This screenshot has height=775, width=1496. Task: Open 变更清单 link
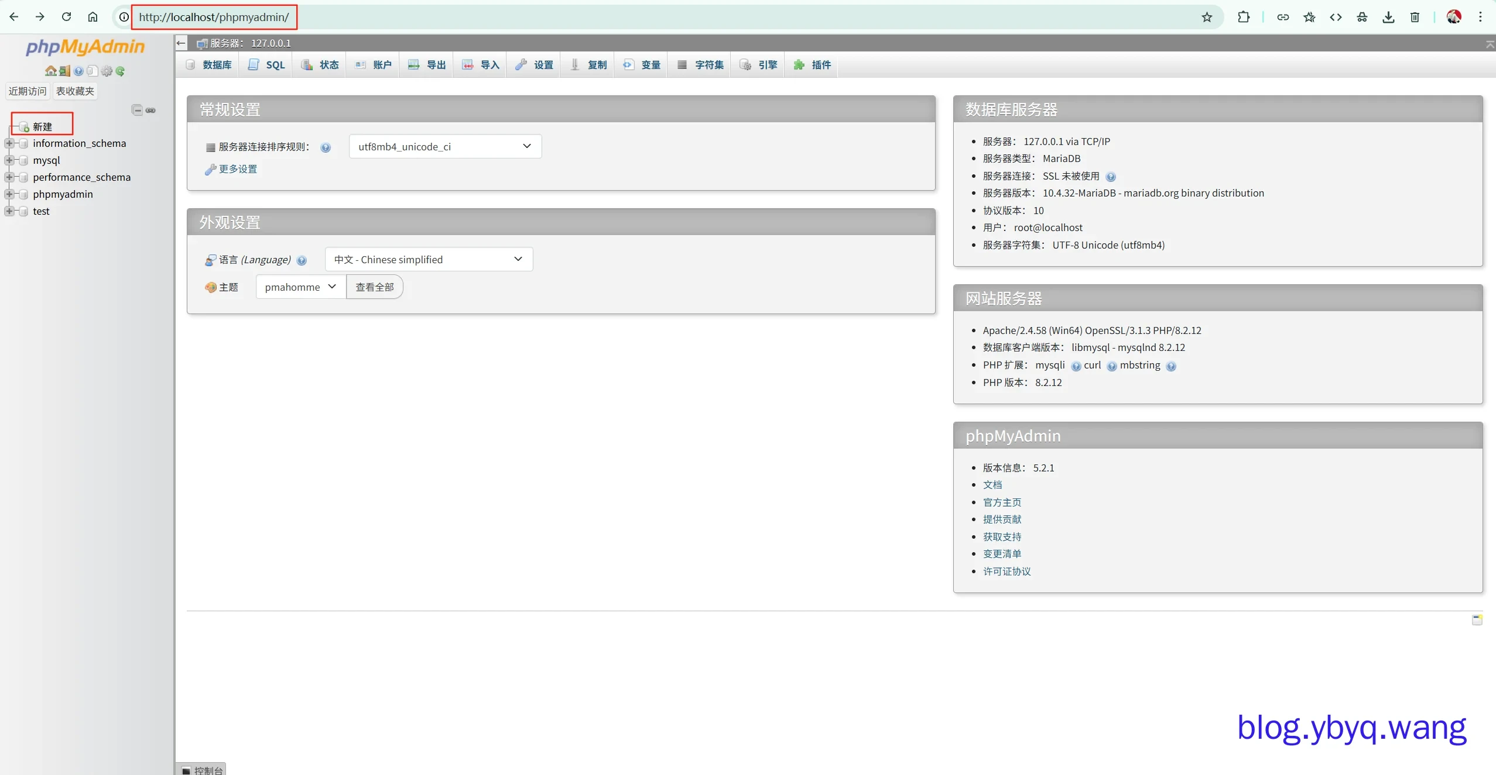tap(1002, 554)
